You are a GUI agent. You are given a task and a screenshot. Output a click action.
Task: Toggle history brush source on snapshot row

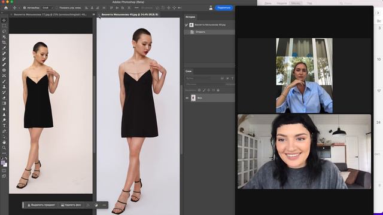186,25
